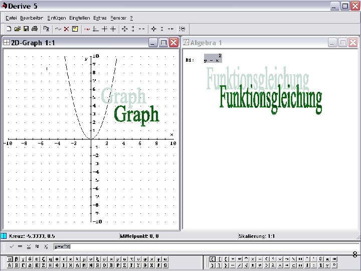The width and height of the screenshot is (361, 271).
Task: Click the lowercase mu Greek letter button
Action: pyautogui.click(x=84, y=259)
